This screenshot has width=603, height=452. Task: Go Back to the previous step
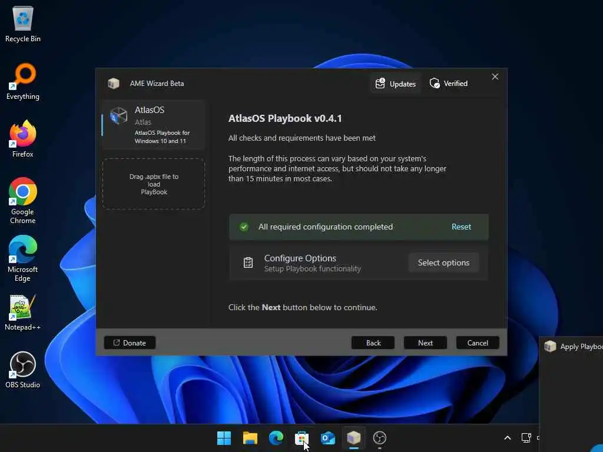tap(373, 343)
